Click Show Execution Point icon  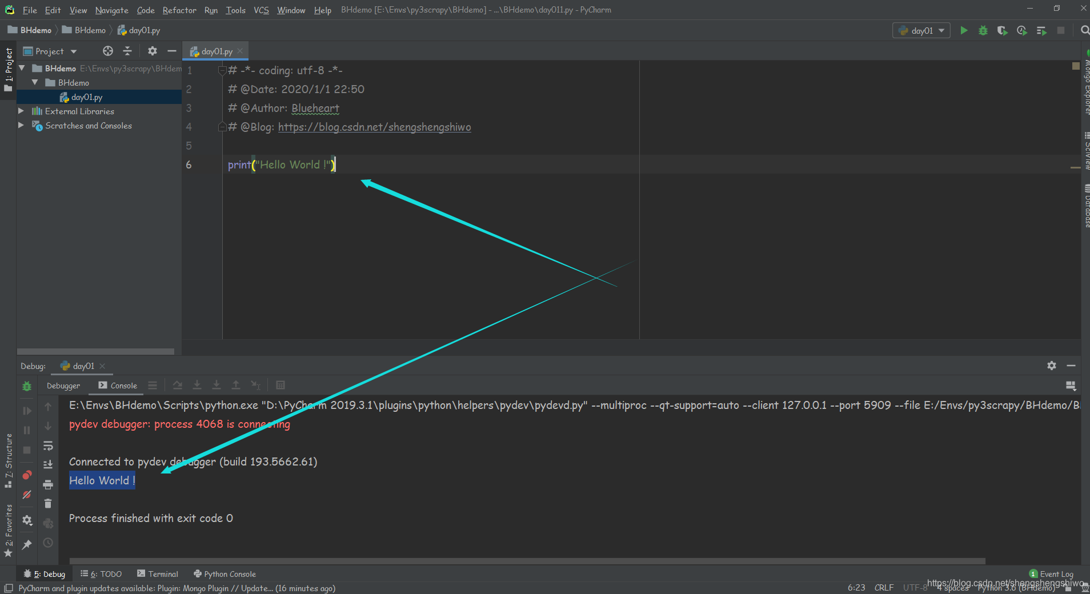coord(153,386)
